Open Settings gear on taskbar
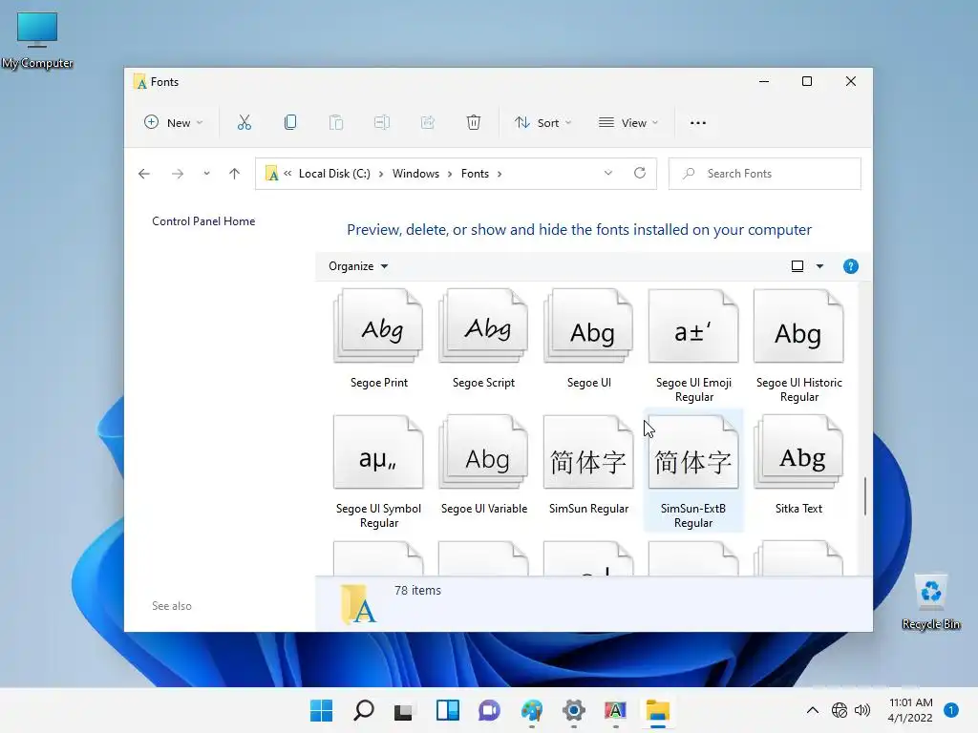The image size is (978, 733). coord(573,710)
